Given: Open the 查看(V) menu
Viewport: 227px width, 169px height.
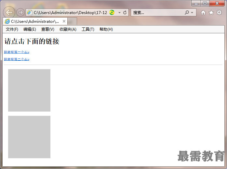Looking at the screenshot, I should pyautogui.click(x=47, y=29).
